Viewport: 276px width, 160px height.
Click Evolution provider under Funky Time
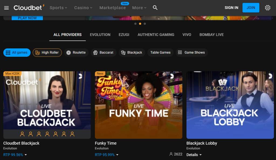click(x=102, y=148)
